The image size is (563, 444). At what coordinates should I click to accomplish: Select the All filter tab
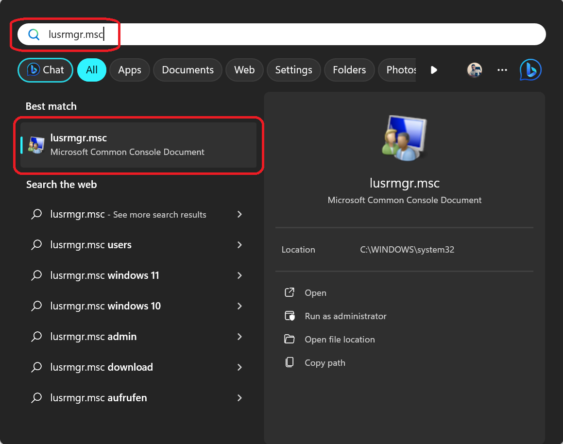(x=91, y=70)
